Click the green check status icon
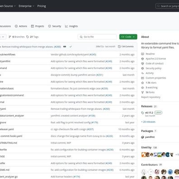This screenshot has height=179, width=179. coord(71,47)
